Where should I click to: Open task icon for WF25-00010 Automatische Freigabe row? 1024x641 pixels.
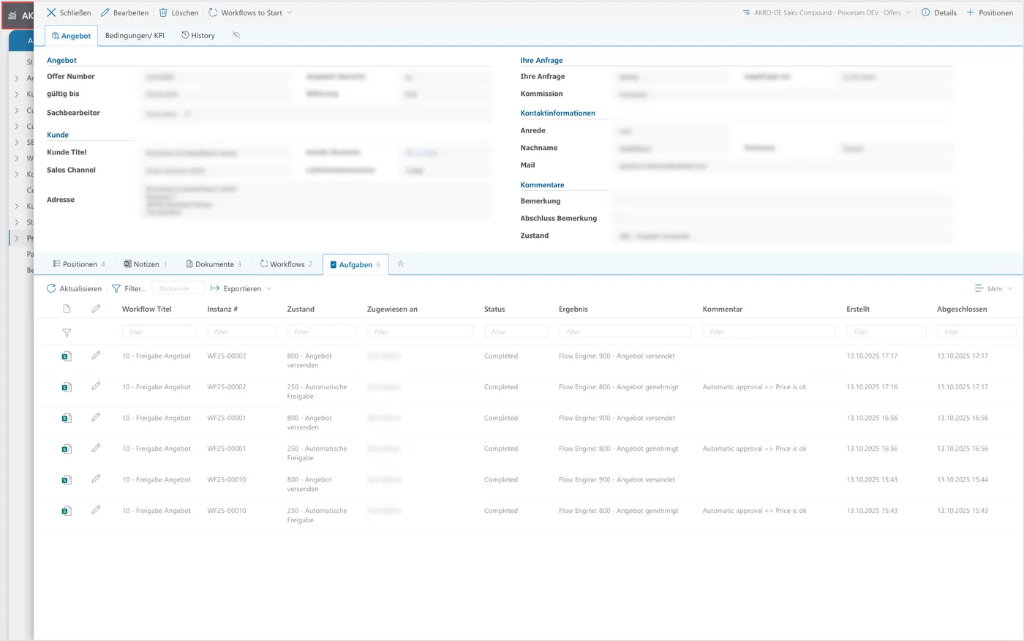[67, 511]
